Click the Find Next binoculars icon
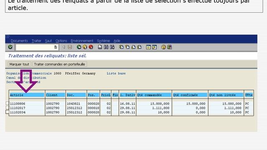Screen dimensions: 267x150 coord(112,47)
